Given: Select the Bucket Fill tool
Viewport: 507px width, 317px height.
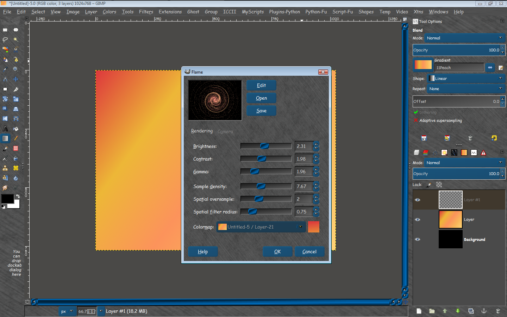Looking at the screenshot, I should pyautogui.click(x=16, y=129).
